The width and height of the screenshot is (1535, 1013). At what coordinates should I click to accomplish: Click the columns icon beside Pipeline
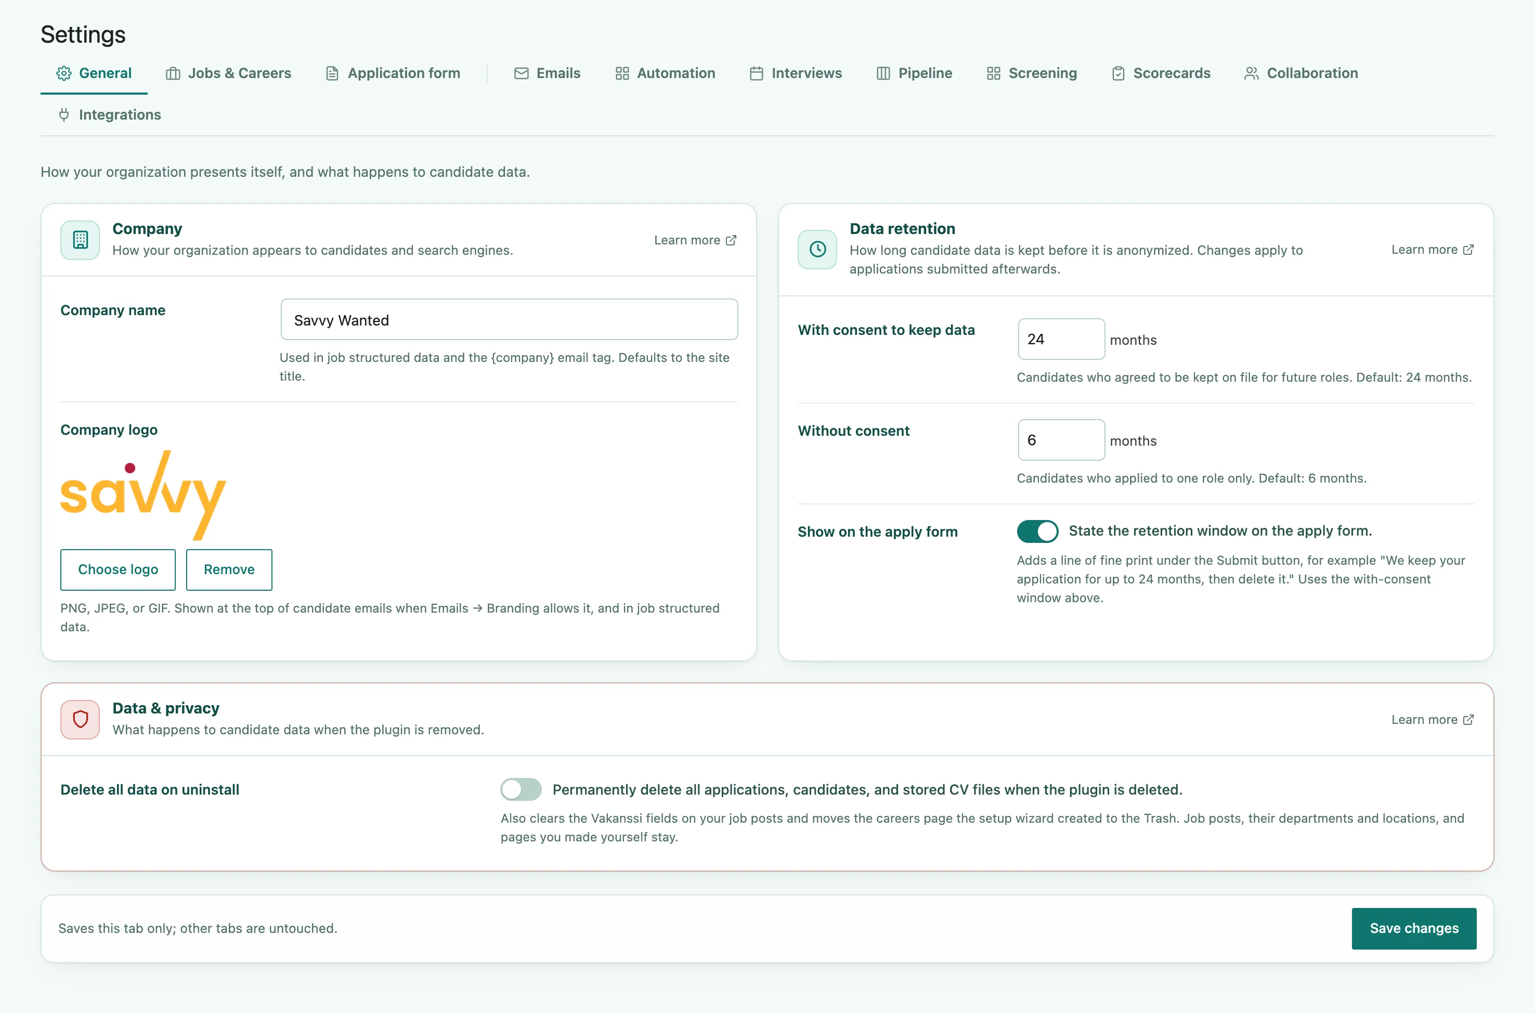pos(883,73)
